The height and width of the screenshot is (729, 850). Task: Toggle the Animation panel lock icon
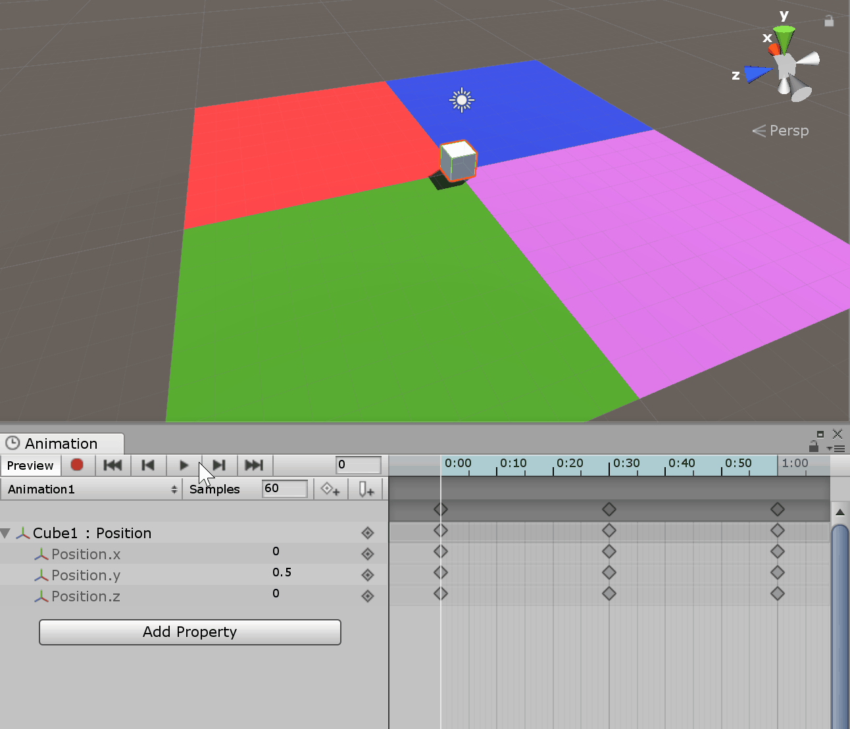814,447
